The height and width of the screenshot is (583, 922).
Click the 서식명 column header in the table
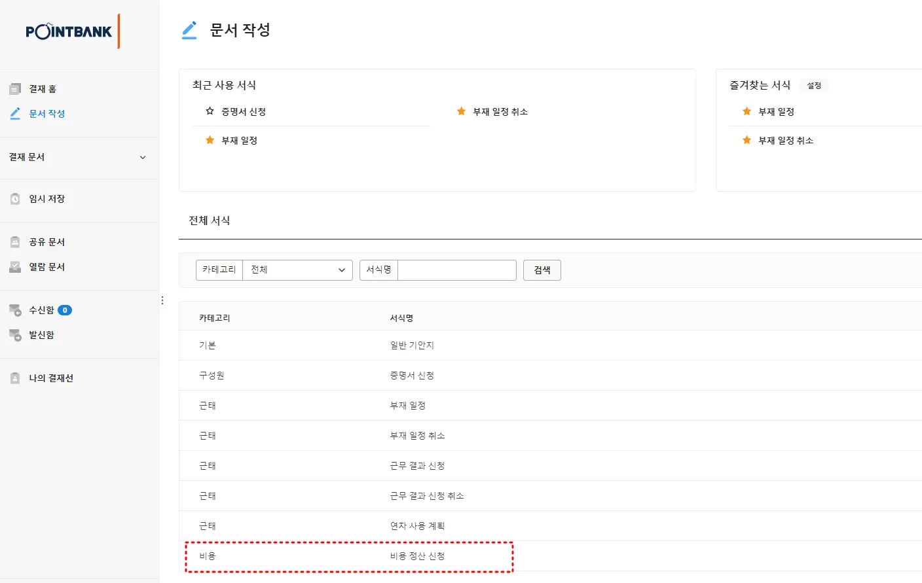tap(401, 318)
